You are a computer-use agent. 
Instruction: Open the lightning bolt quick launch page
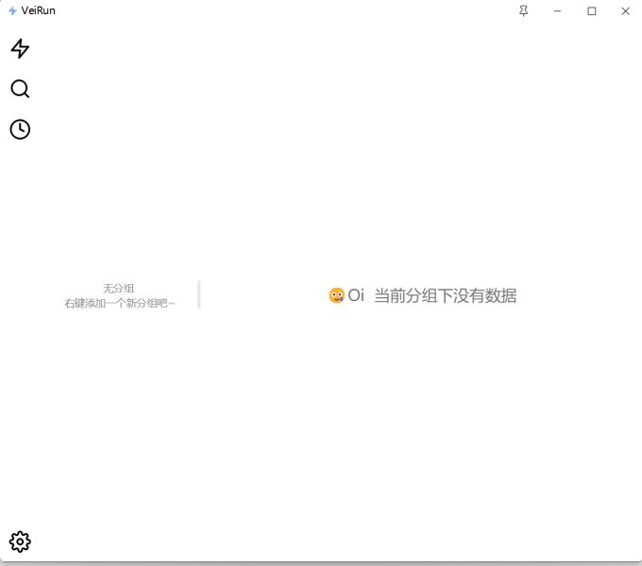coord(20,49)
